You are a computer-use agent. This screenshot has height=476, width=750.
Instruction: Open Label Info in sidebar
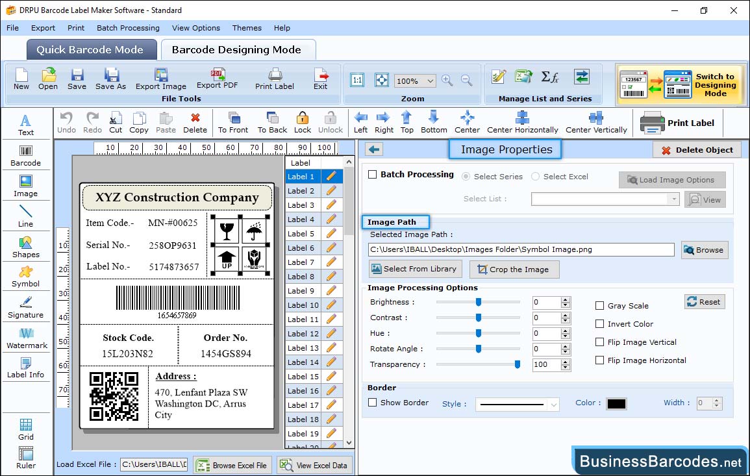pos(26,368)
